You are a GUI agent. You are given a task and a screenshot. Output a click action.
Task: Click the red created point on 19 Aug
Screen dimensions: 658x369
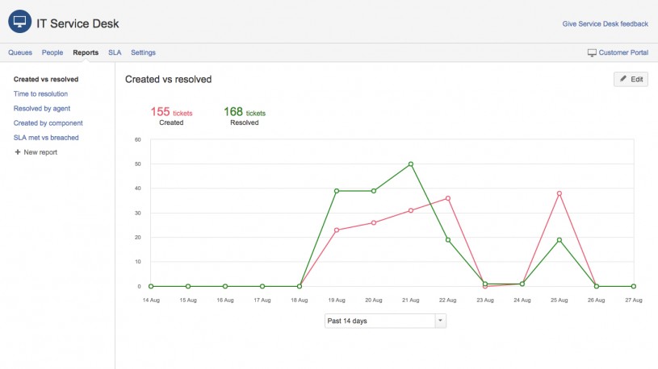(337, 230)
